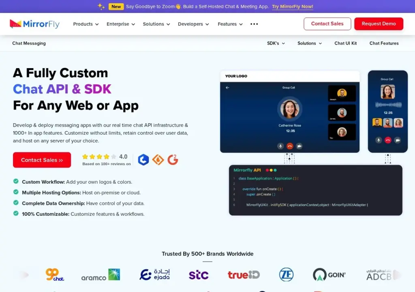Open the blue Capterra review icon
Screen dimensions: 415x292
(x=143, y=159)
